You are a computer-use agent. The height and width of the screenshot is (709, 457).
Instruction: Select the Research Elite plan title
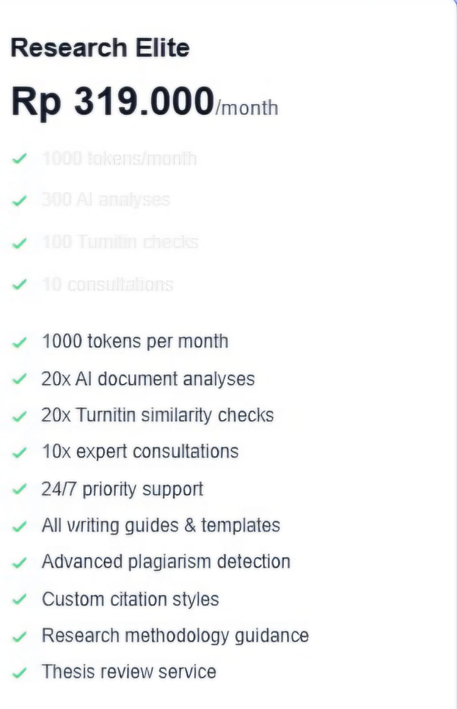coord(100,48)
